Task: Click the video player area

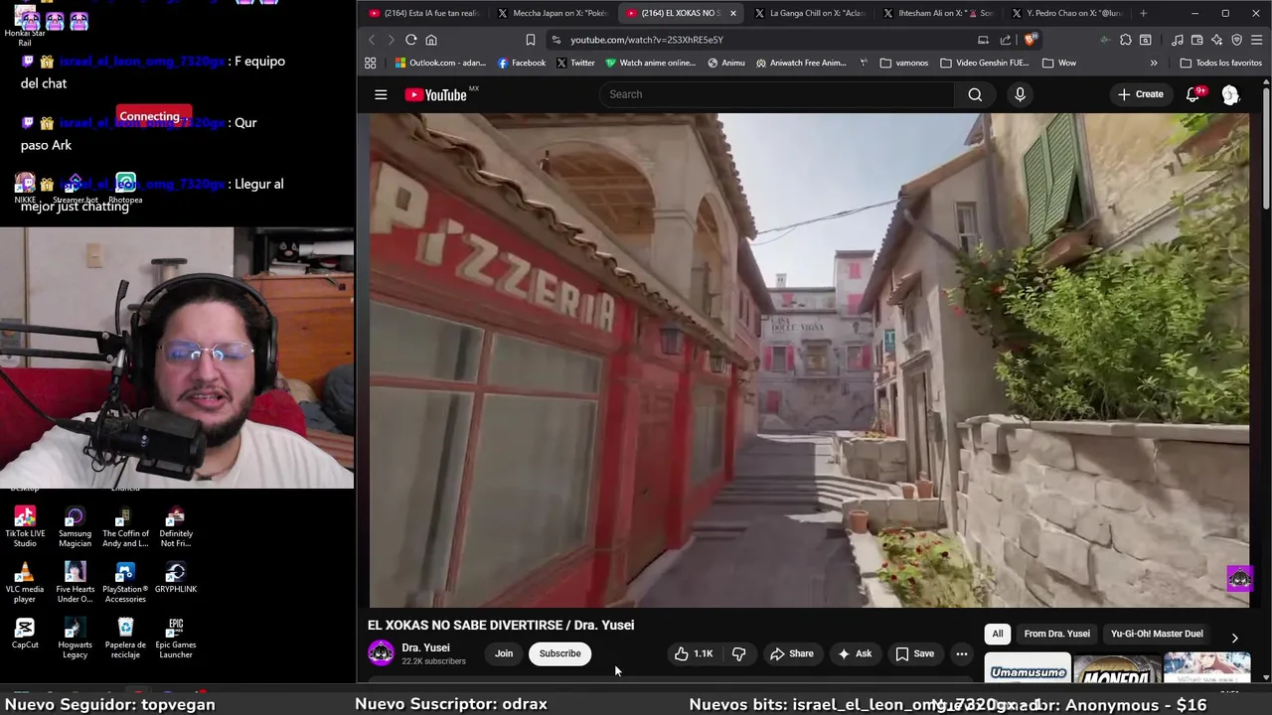Action: point(809,359)
